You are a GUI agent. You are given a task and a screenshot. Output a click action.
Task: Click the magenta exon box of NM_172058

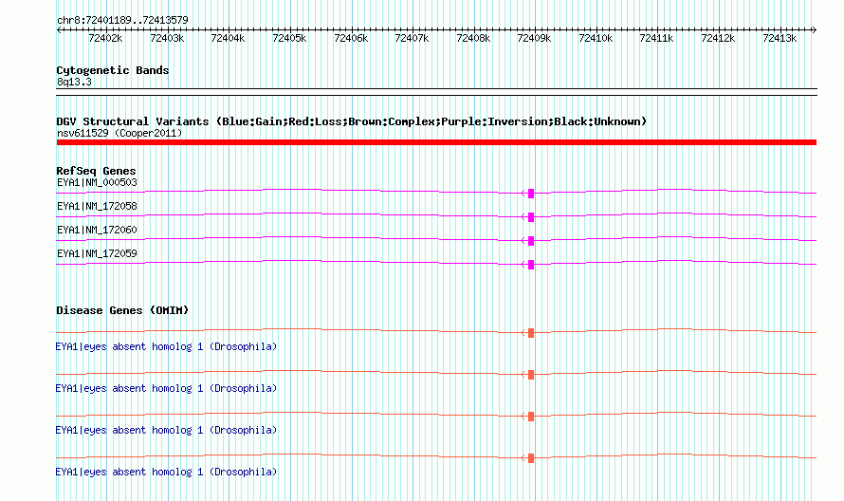[531, 217]
